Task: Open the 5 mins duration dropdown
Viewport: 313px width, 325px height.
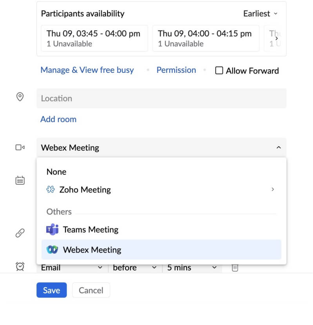Action: coord(192,267)
